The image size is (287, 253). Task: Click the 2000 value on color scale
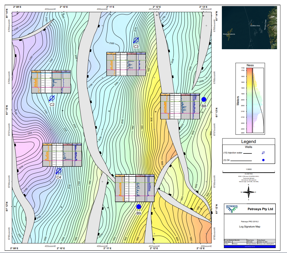(242, 100)
